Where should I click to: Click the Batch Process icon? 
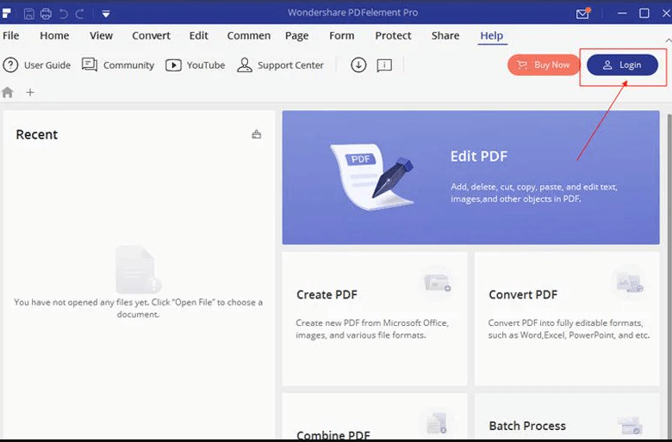point(630,426)
